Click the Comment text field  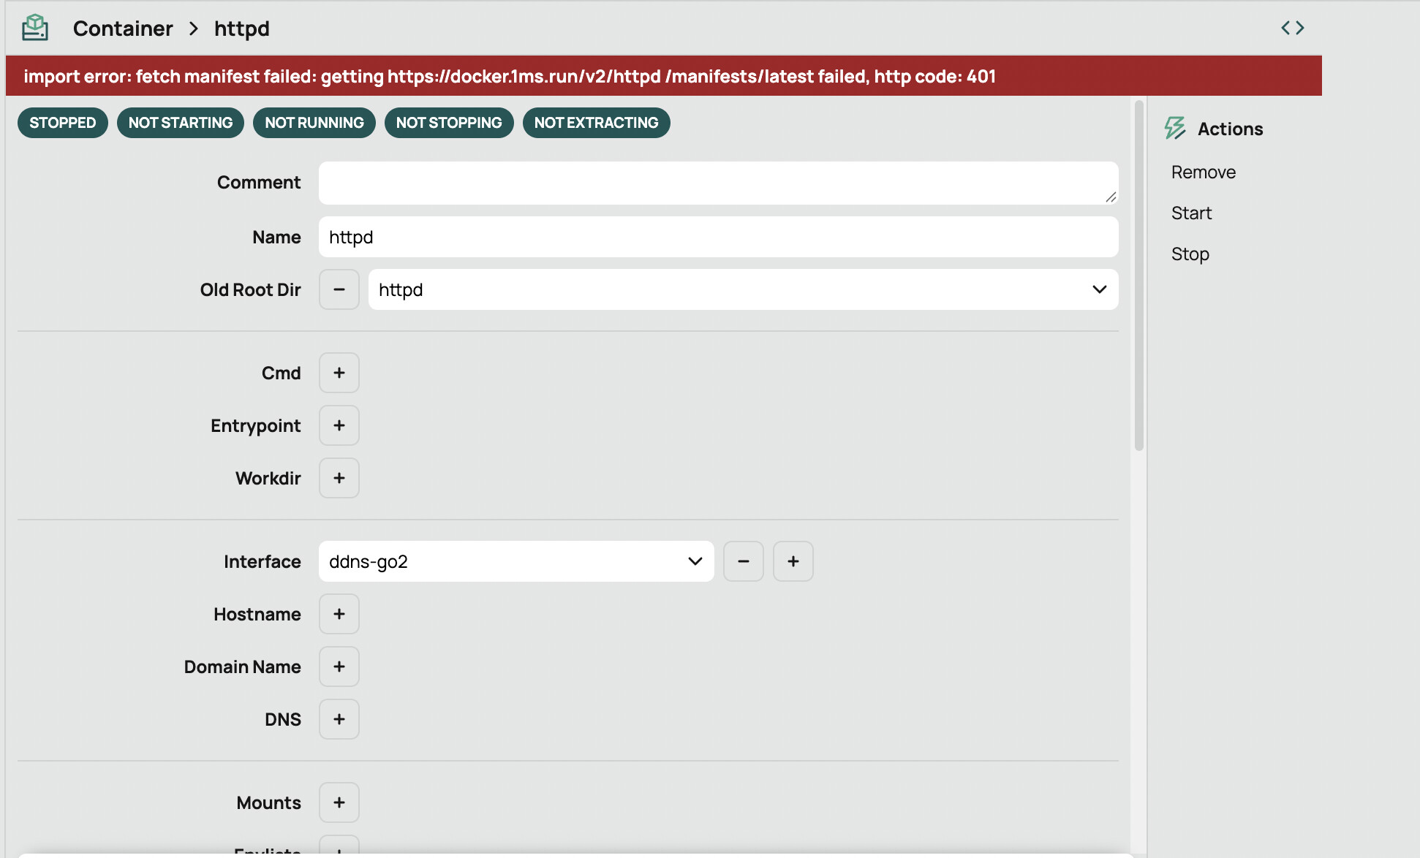click(719, 183)
